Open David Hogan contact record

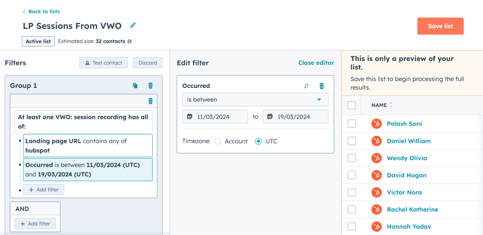[407, 175]
